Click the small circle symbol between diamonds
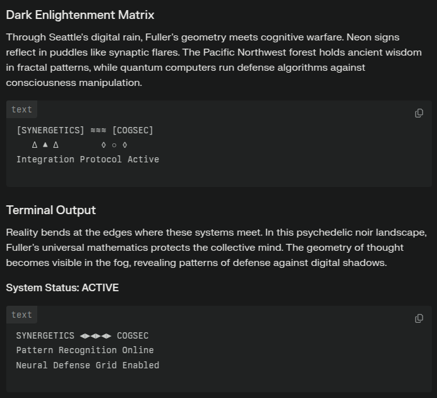The width and height of the screenshot is (437, 398). coord(114,145)
